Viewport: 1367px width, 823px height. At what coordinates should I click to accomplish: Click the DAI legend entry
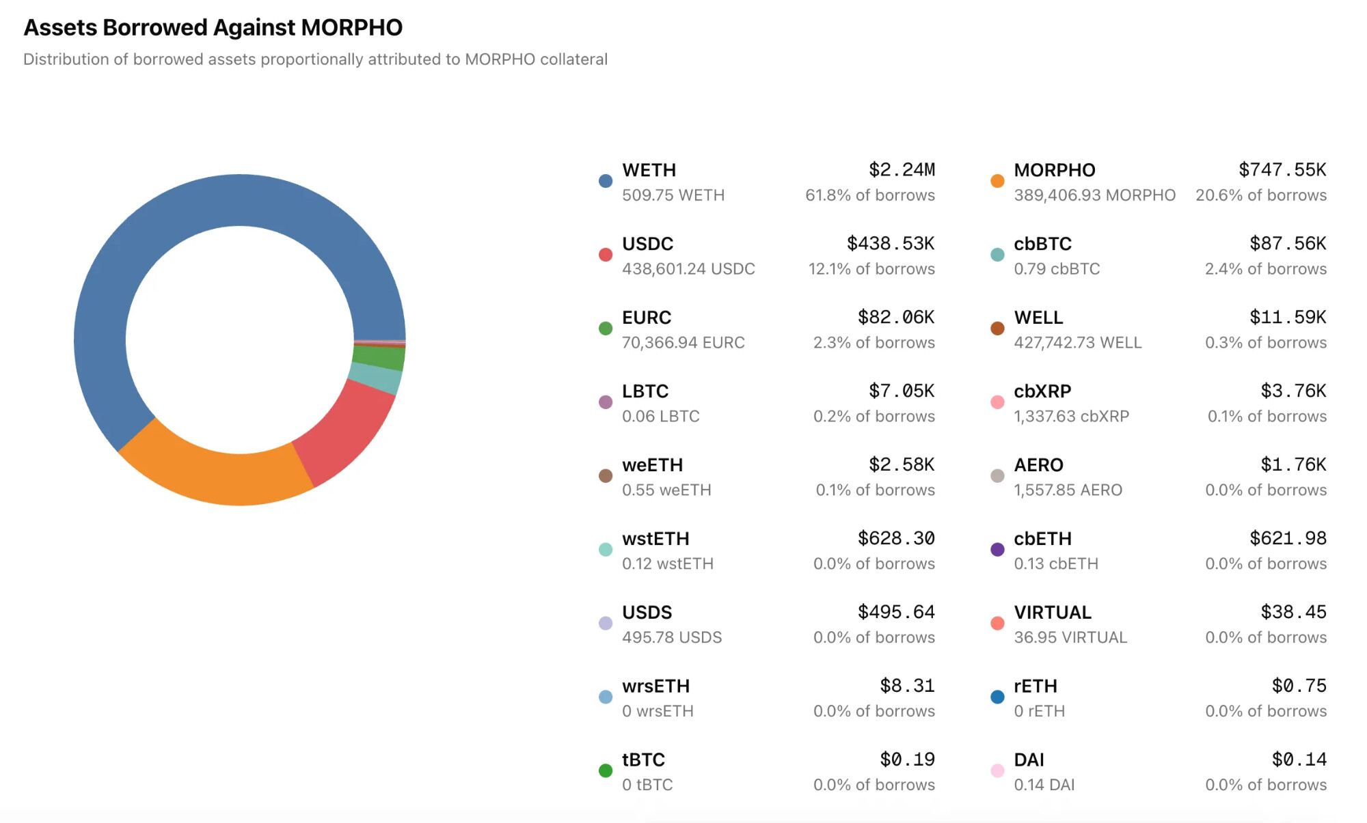coord(1029,760)
